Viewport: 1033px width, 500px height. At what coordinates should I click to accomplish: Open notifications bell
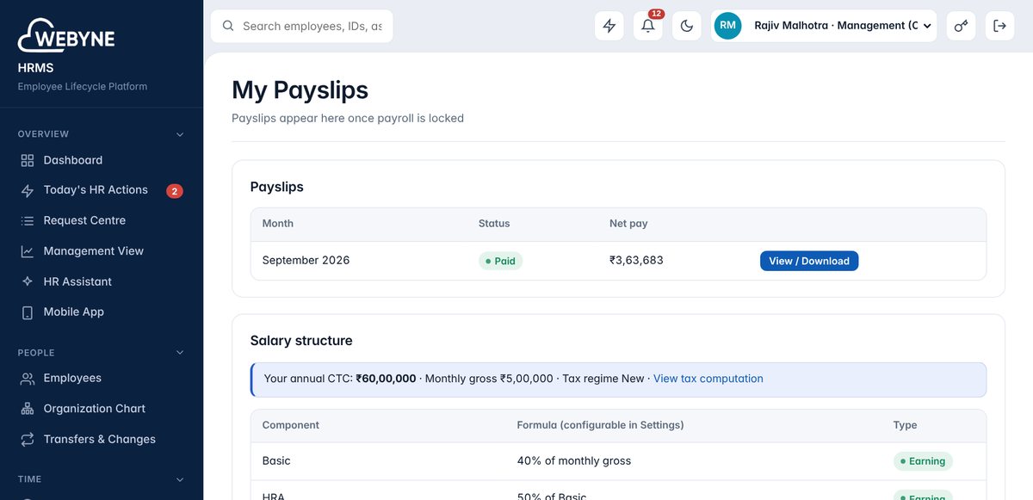(648, 26)
